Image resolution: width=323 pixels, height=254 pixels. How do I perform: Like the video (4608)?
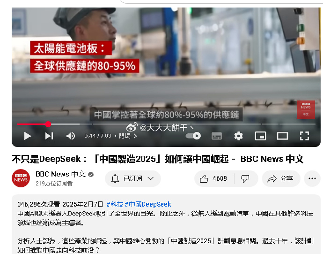tap(214, 178)
